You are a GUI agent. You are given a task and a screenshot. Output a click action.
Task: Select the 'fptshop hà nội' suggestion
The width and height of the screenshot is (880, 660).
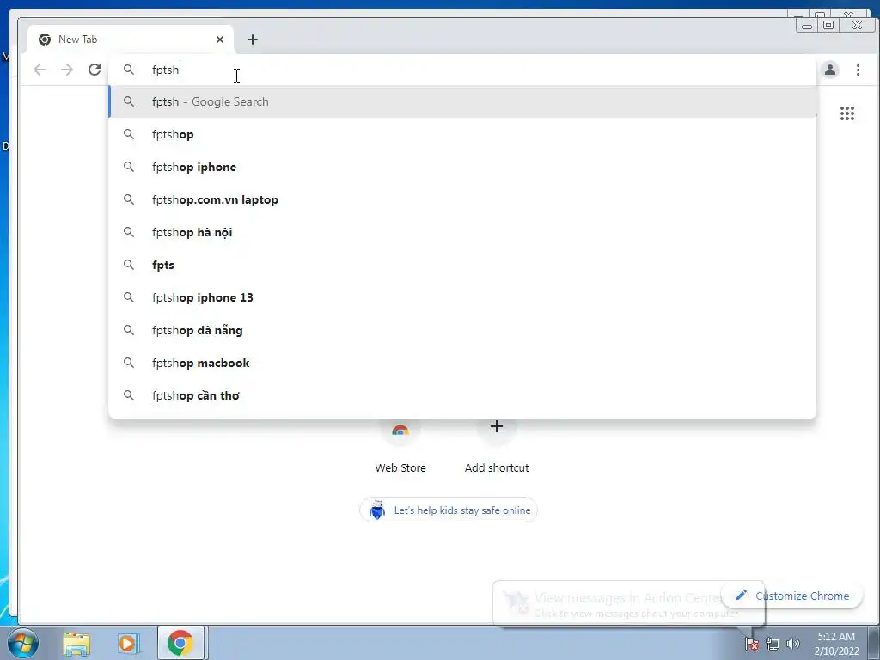pos(462,232)
